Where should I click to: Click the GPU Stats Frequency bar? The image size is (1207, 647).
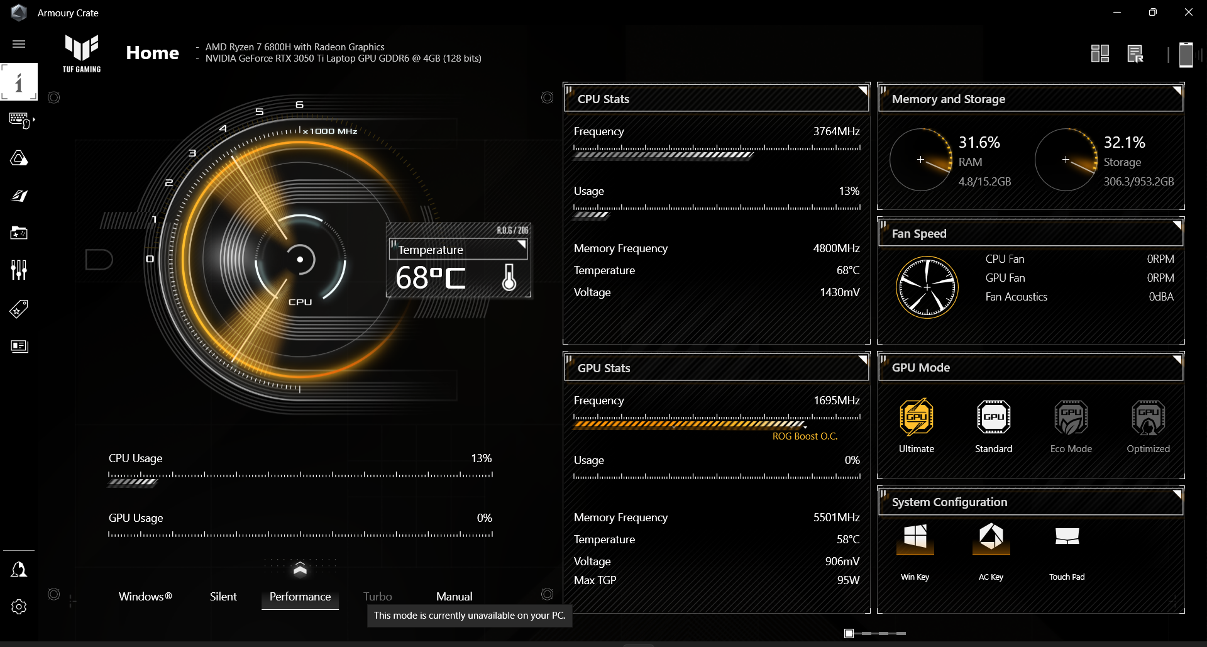[717, 421]
